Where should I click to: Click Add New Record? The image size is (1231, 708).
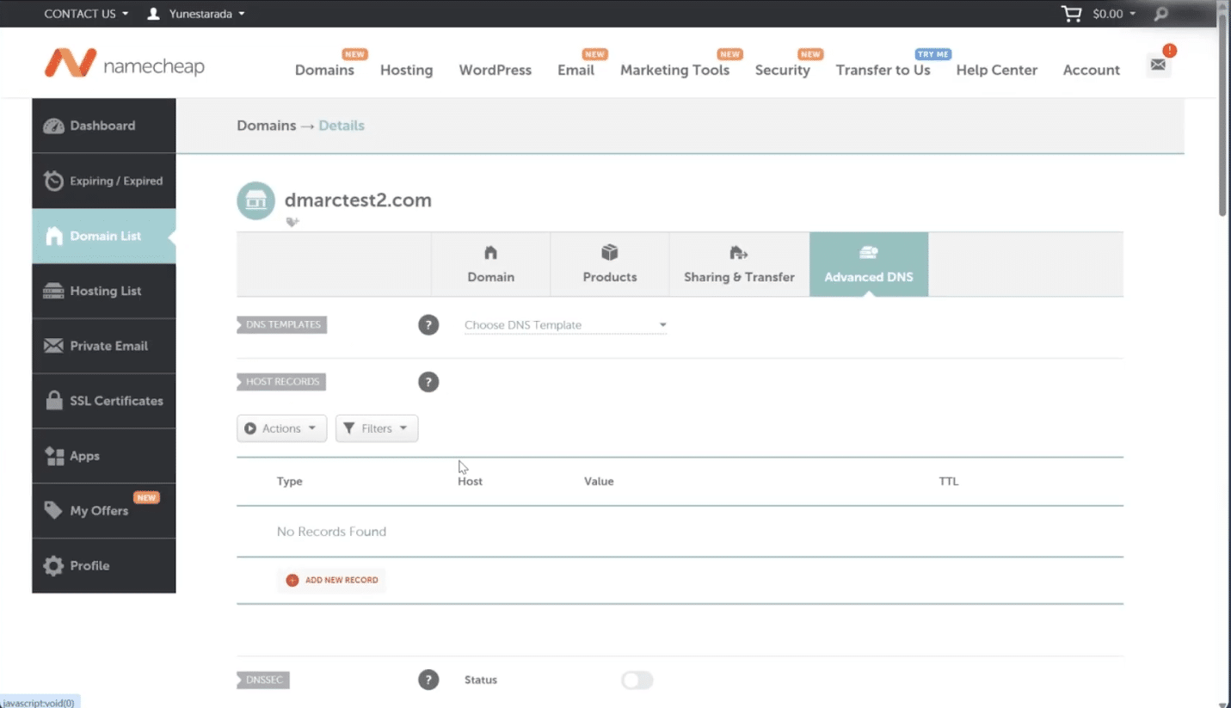[x=332, y=580]
